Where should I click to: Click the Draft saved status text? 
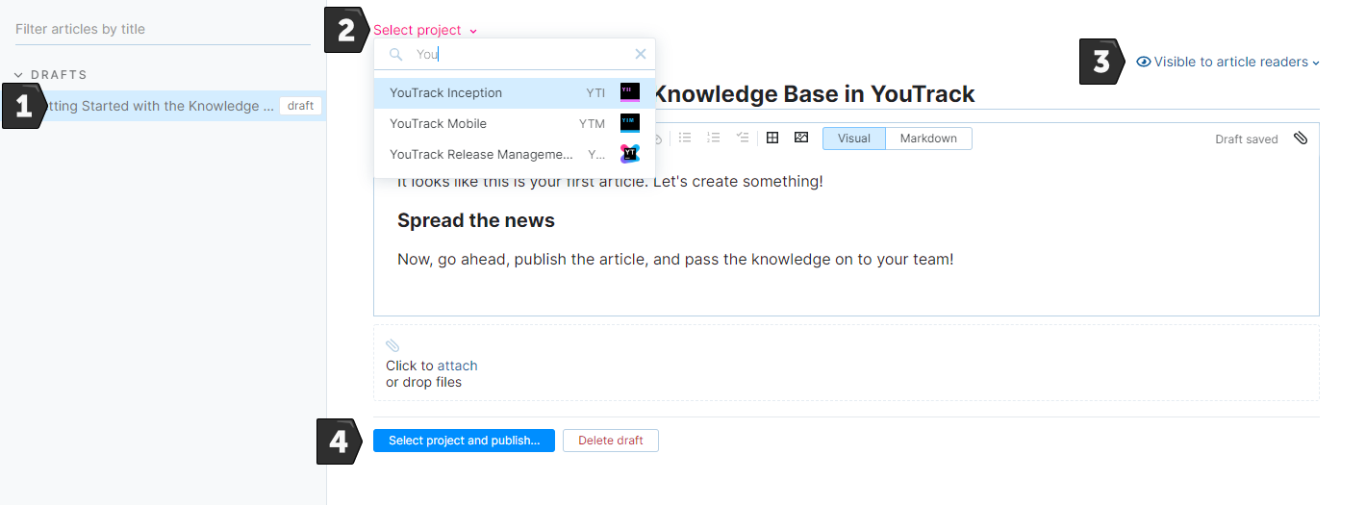click(1247, 139)
